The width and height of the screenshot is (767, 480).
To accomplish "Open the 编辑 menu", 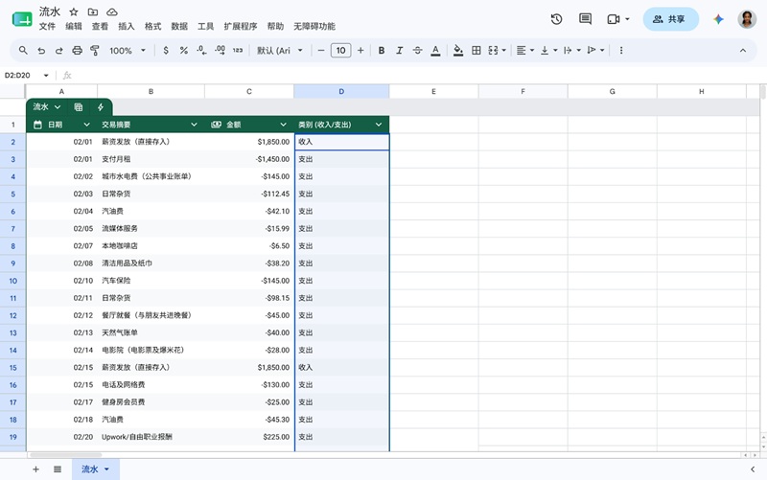I will (74, 27).
